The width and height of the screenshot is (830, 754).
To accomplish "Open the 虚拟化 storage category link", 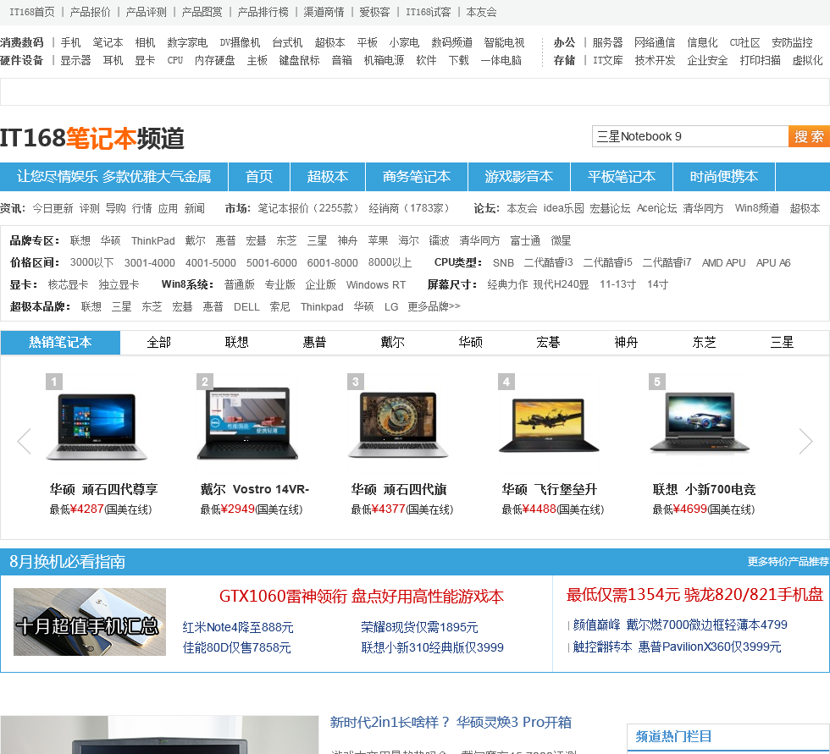I will (x=807, y=60).
